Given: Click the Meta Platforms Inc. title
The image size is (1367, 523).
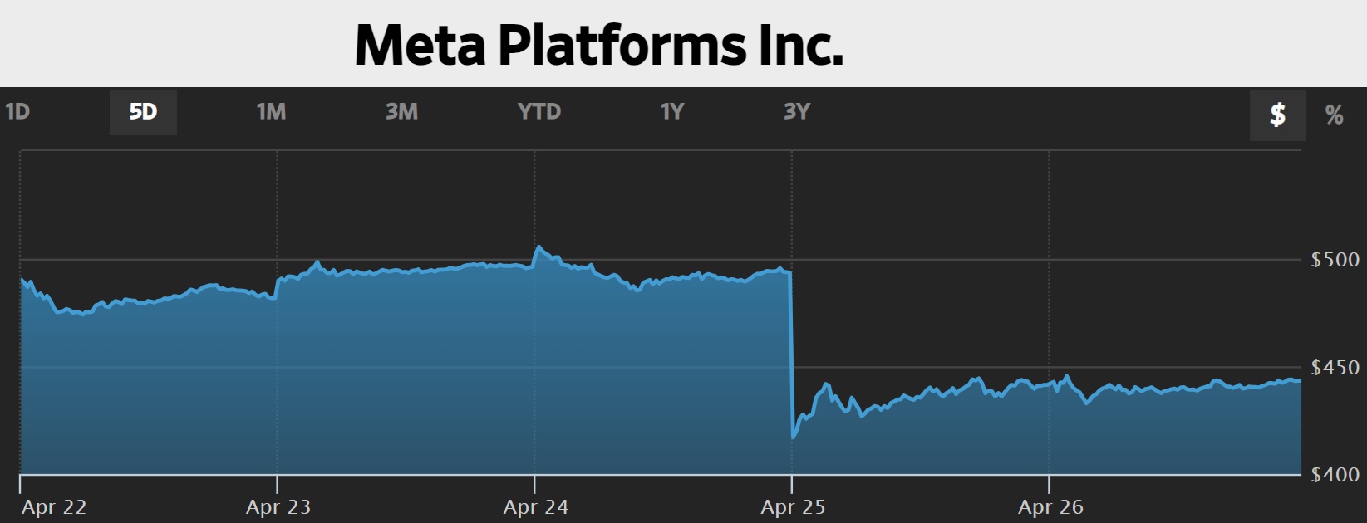Looking at the screenshot, I should point(599,45).
